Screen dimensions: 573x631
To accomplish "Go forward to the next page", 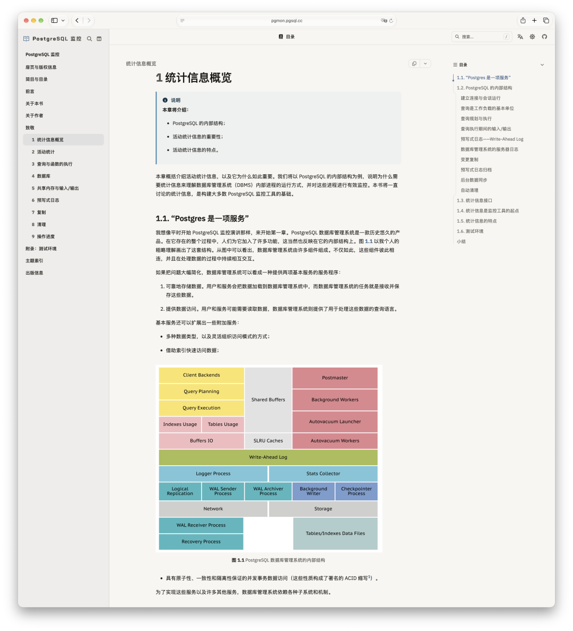I will [89, 21].
